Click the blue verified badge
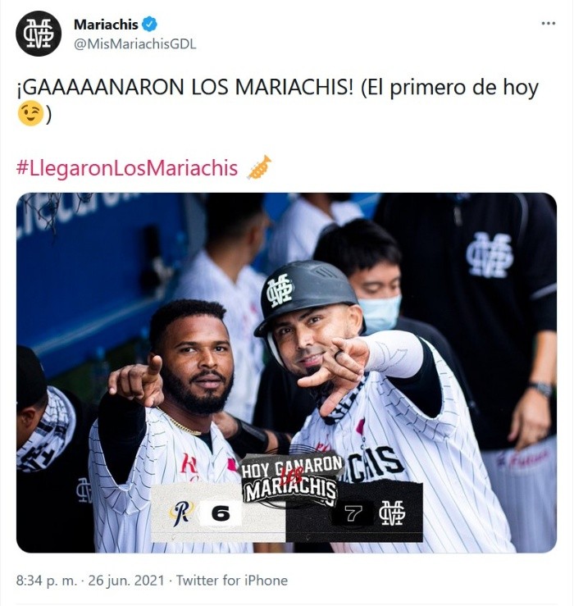Image resolution: width=574 pixels, height=606 pixels. (150, 25)
